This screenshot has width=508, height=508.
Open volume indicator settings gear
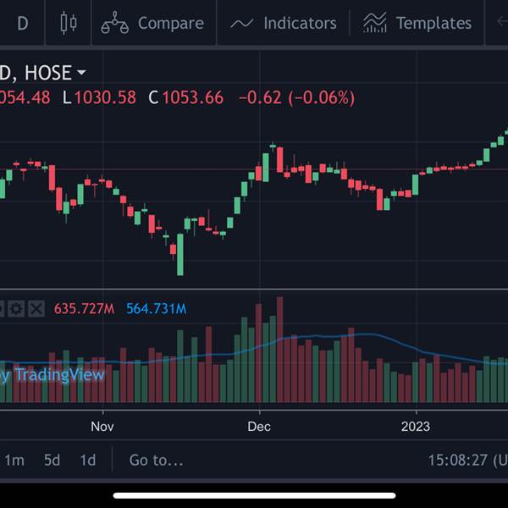16,309
